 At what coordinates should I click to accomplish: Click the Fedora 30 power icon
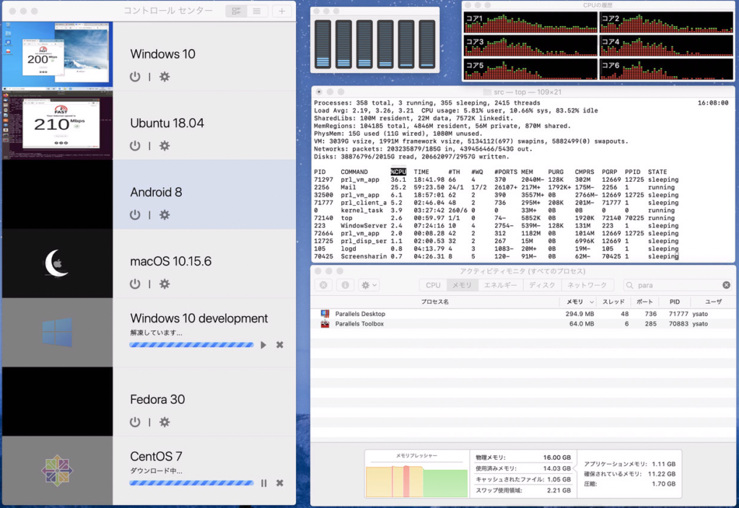pyautogui.click(x=135, y=422)
